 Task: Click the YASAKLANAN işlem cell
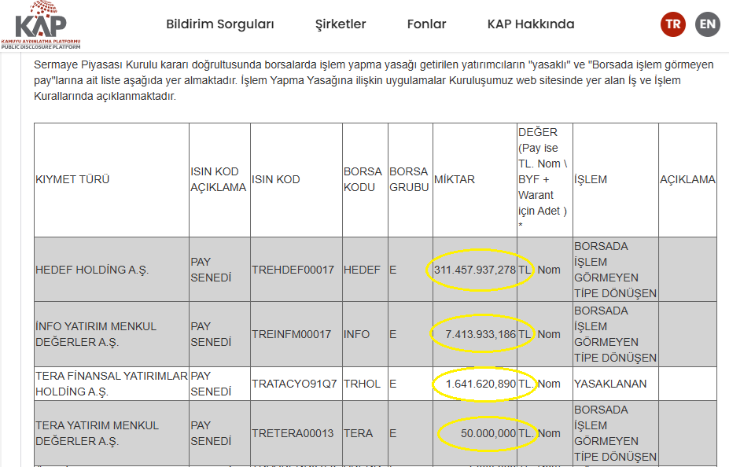(616, 384)
